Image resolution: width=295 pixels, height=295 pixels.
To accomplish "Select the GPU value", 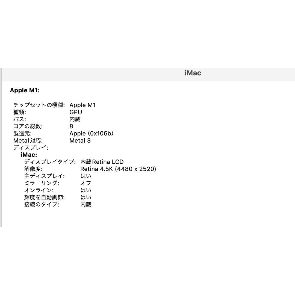I will (76, 112).
